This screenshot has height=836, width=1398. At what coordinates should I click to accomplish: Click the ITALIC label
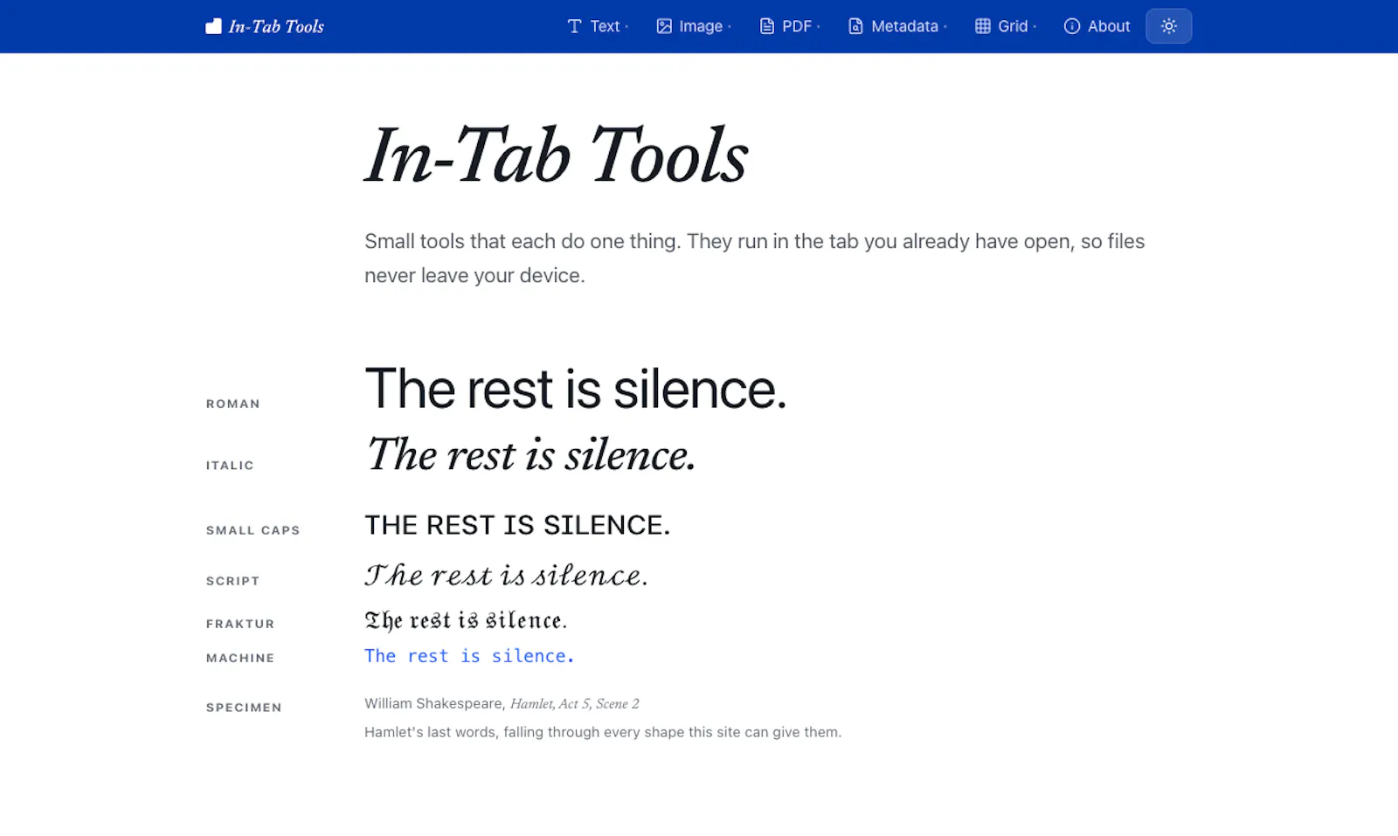[x=230, y=465]
